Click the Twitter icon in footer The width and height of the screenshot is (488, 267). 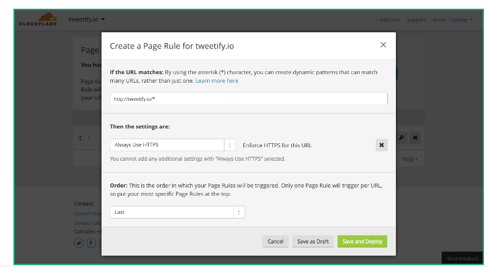[79, 243]
